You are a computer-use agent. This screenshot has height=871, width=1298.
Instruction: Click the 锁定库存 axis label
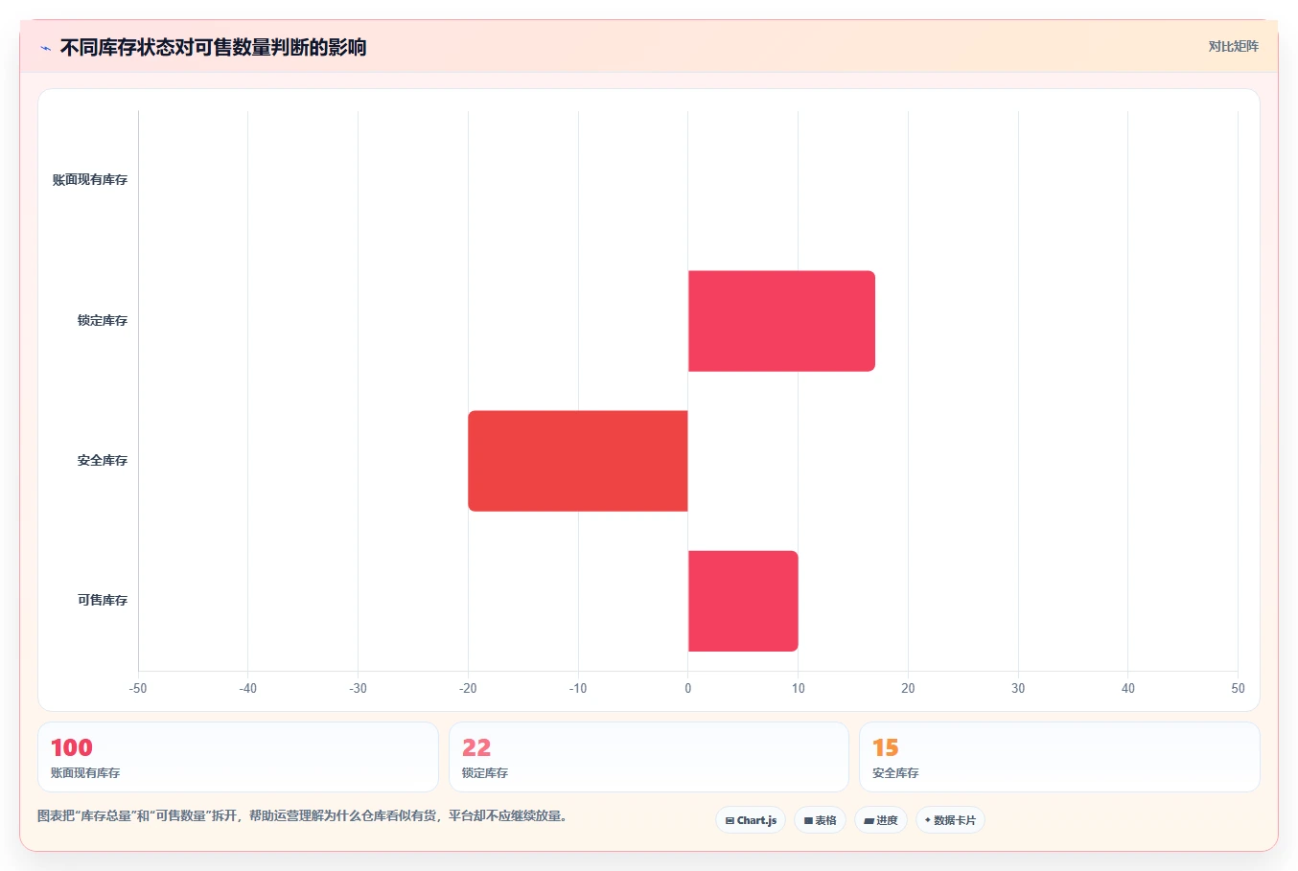[103, 320]
